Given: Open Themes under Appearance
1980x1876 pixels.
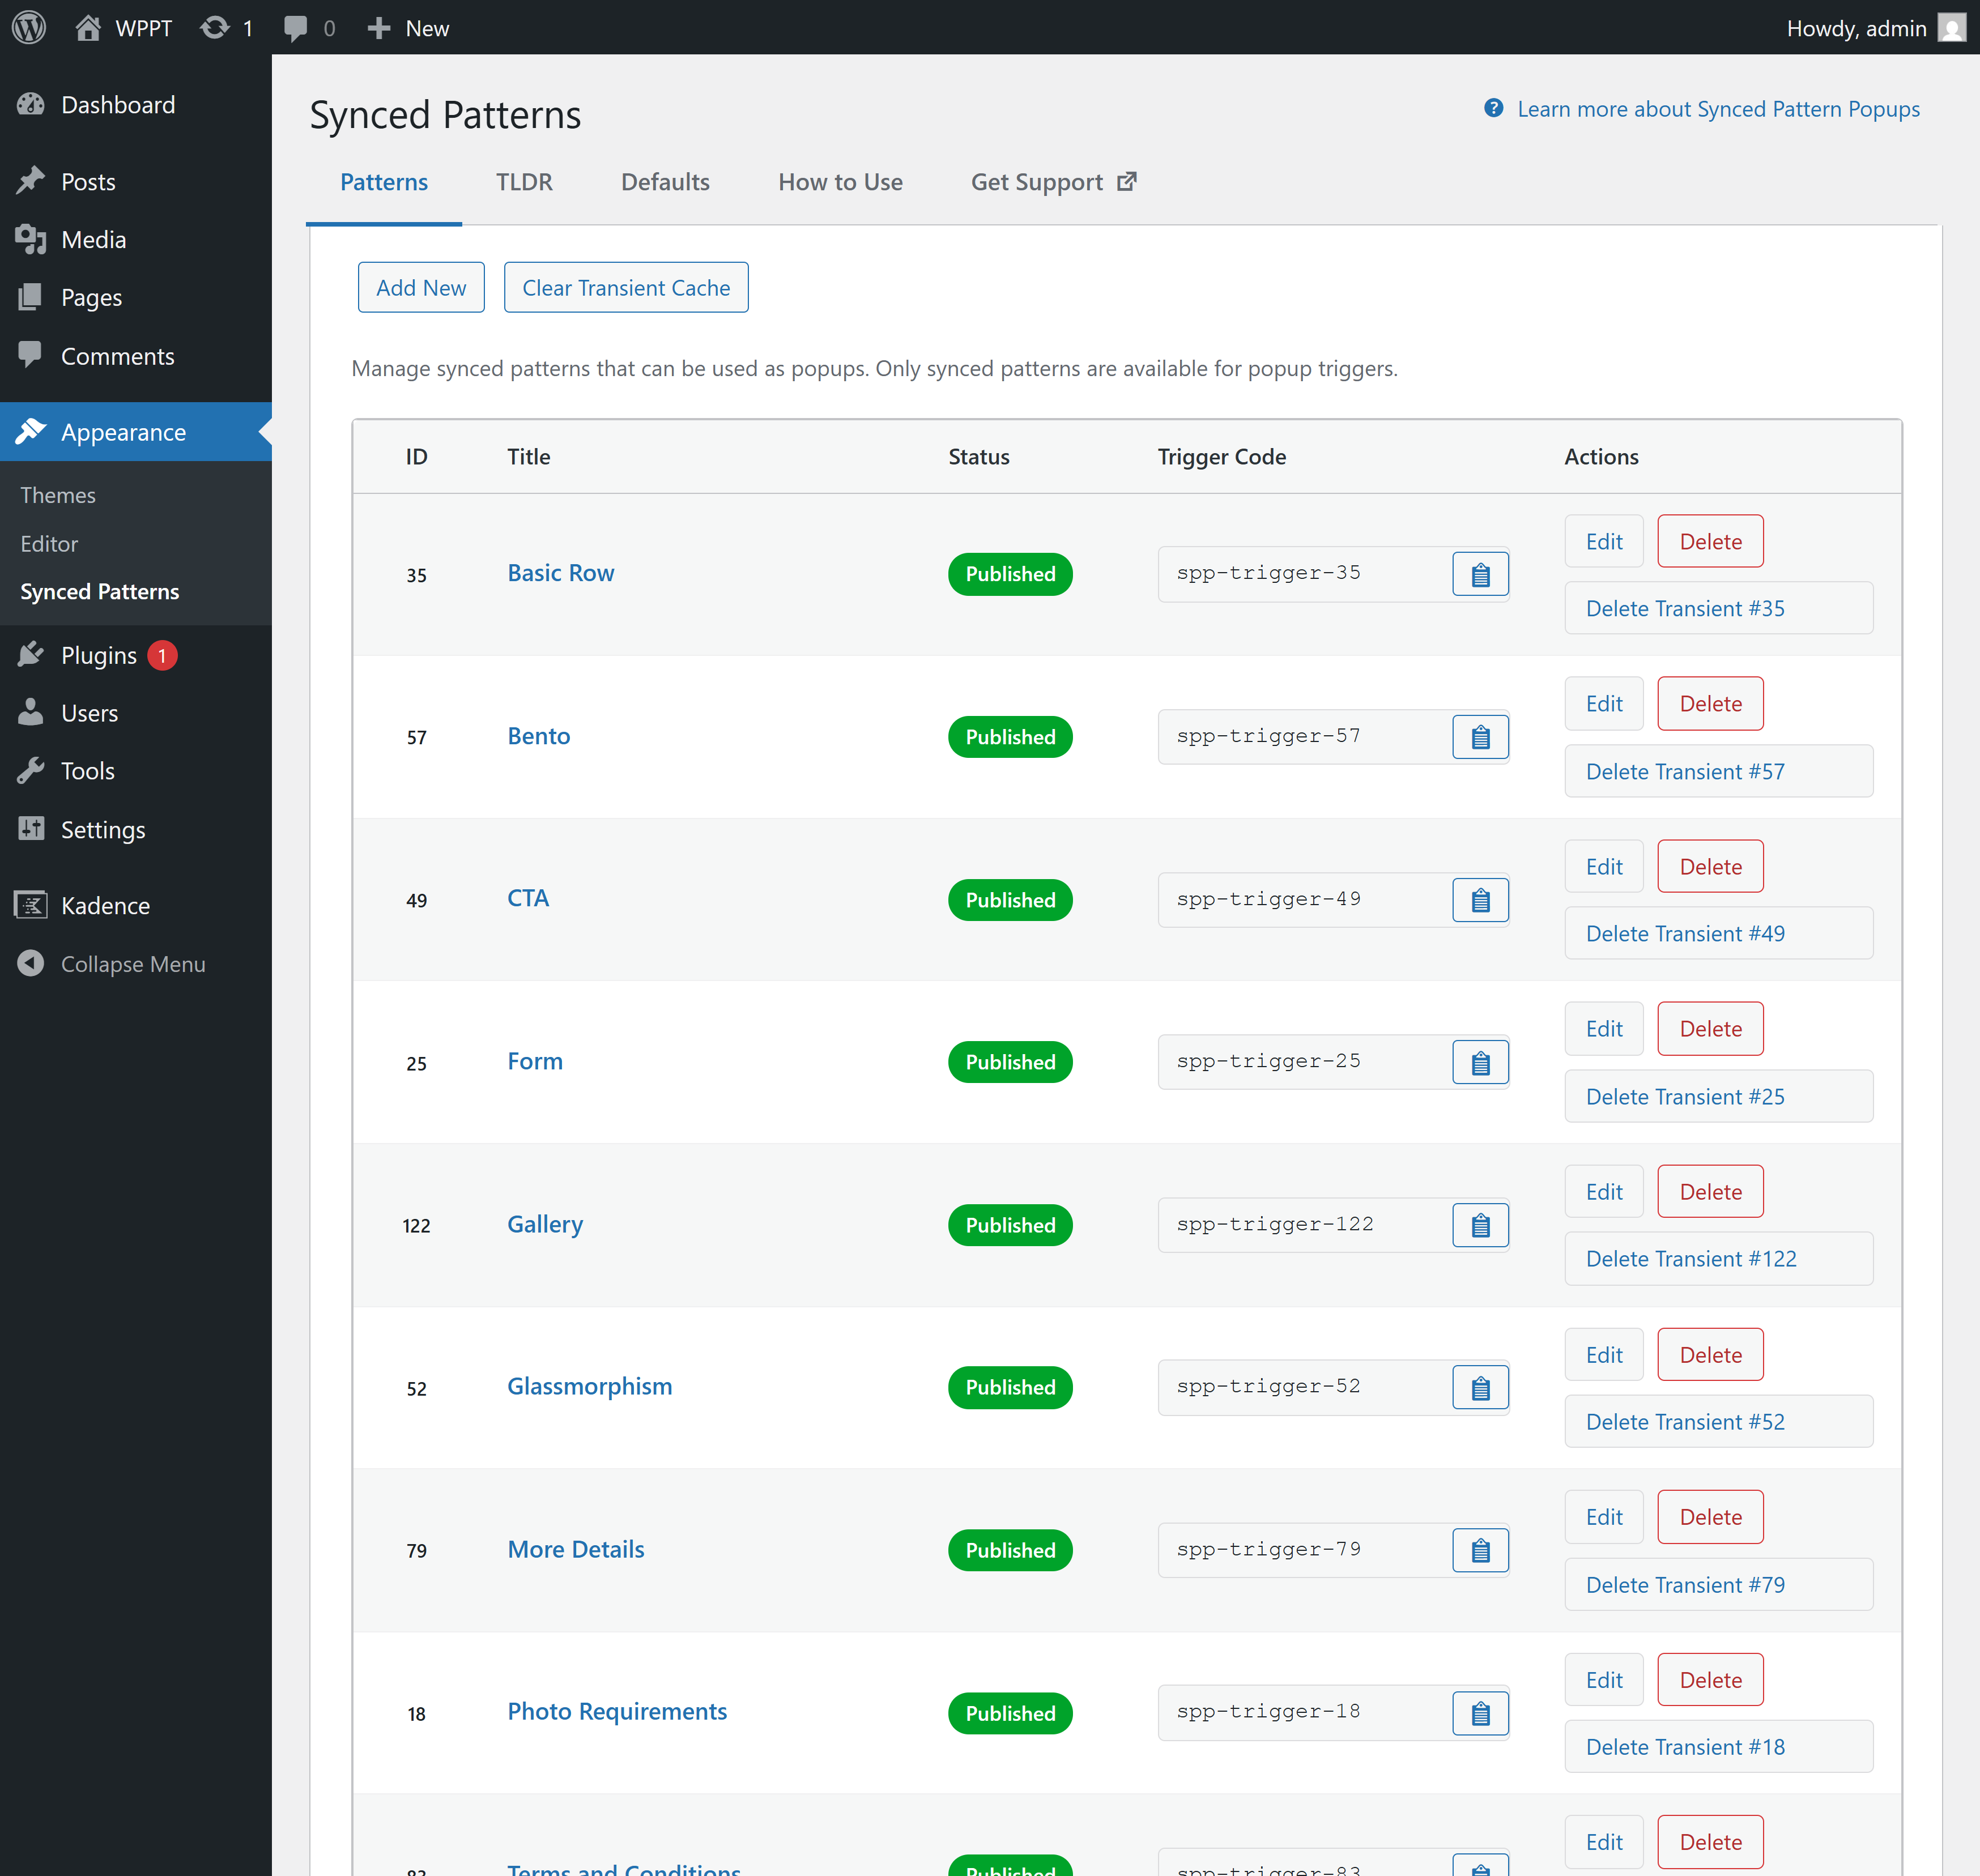Looking at the screenshot, I should pyautogui.click(x=58, y=495).
